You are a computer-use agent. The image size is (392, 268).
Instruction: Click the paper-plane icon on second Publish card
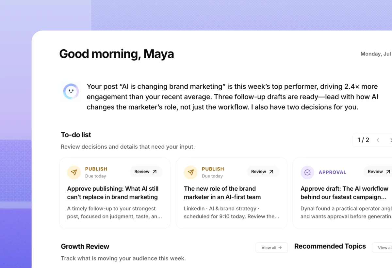pyautogui.click(x=191, y=172)
